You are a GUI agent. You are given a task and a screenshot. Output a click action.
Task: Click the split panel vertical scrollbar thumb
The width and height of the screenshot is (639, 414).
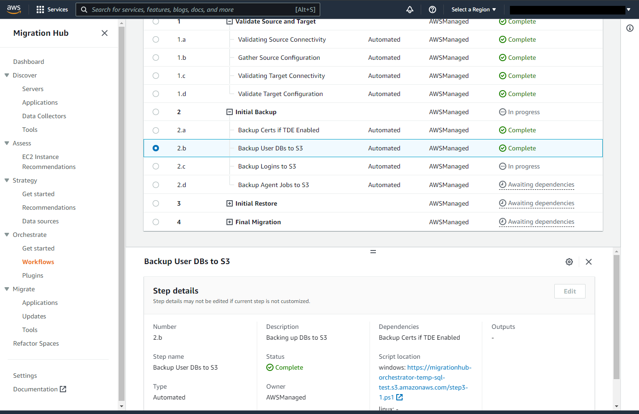point(616,317)
